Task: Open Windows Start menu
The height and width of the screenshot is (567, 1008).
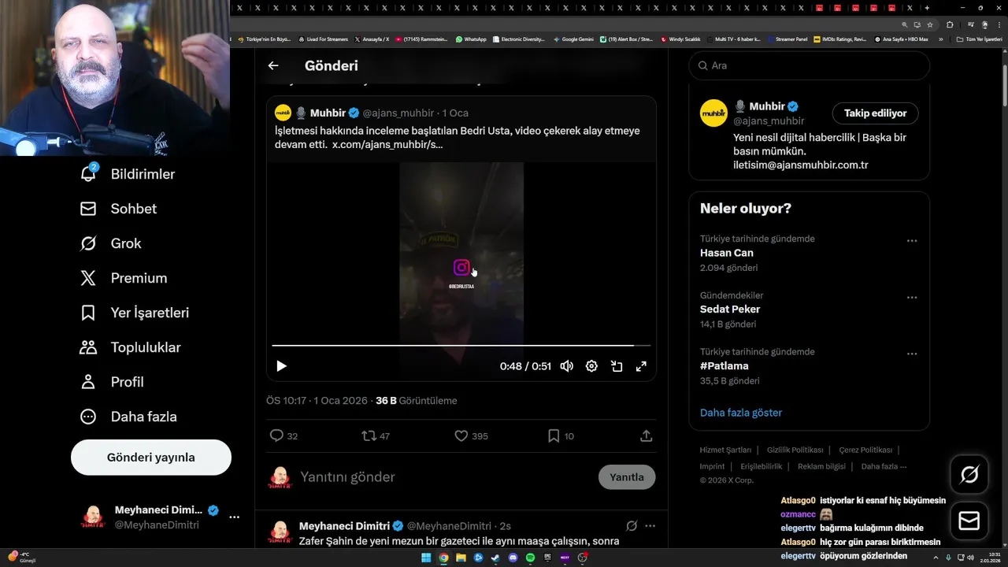Action: (x=426, y=558)
